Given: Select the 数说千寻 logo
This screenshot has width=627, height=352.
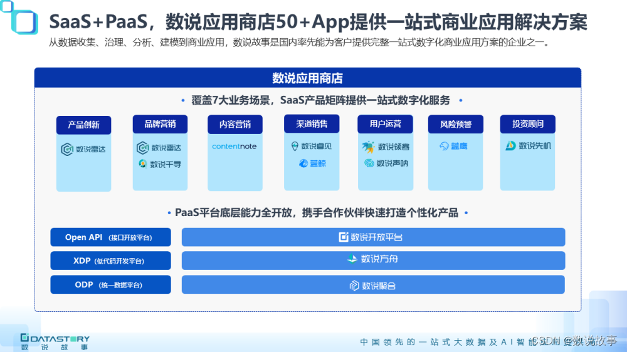Looking at the screenshot, I should (159, 164).
